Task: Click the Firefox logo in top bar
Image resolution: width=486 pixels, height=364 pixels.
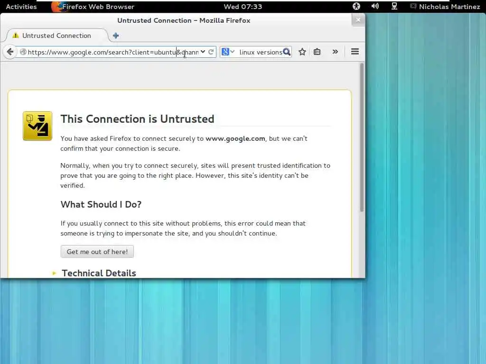Action: click(57, 7)
